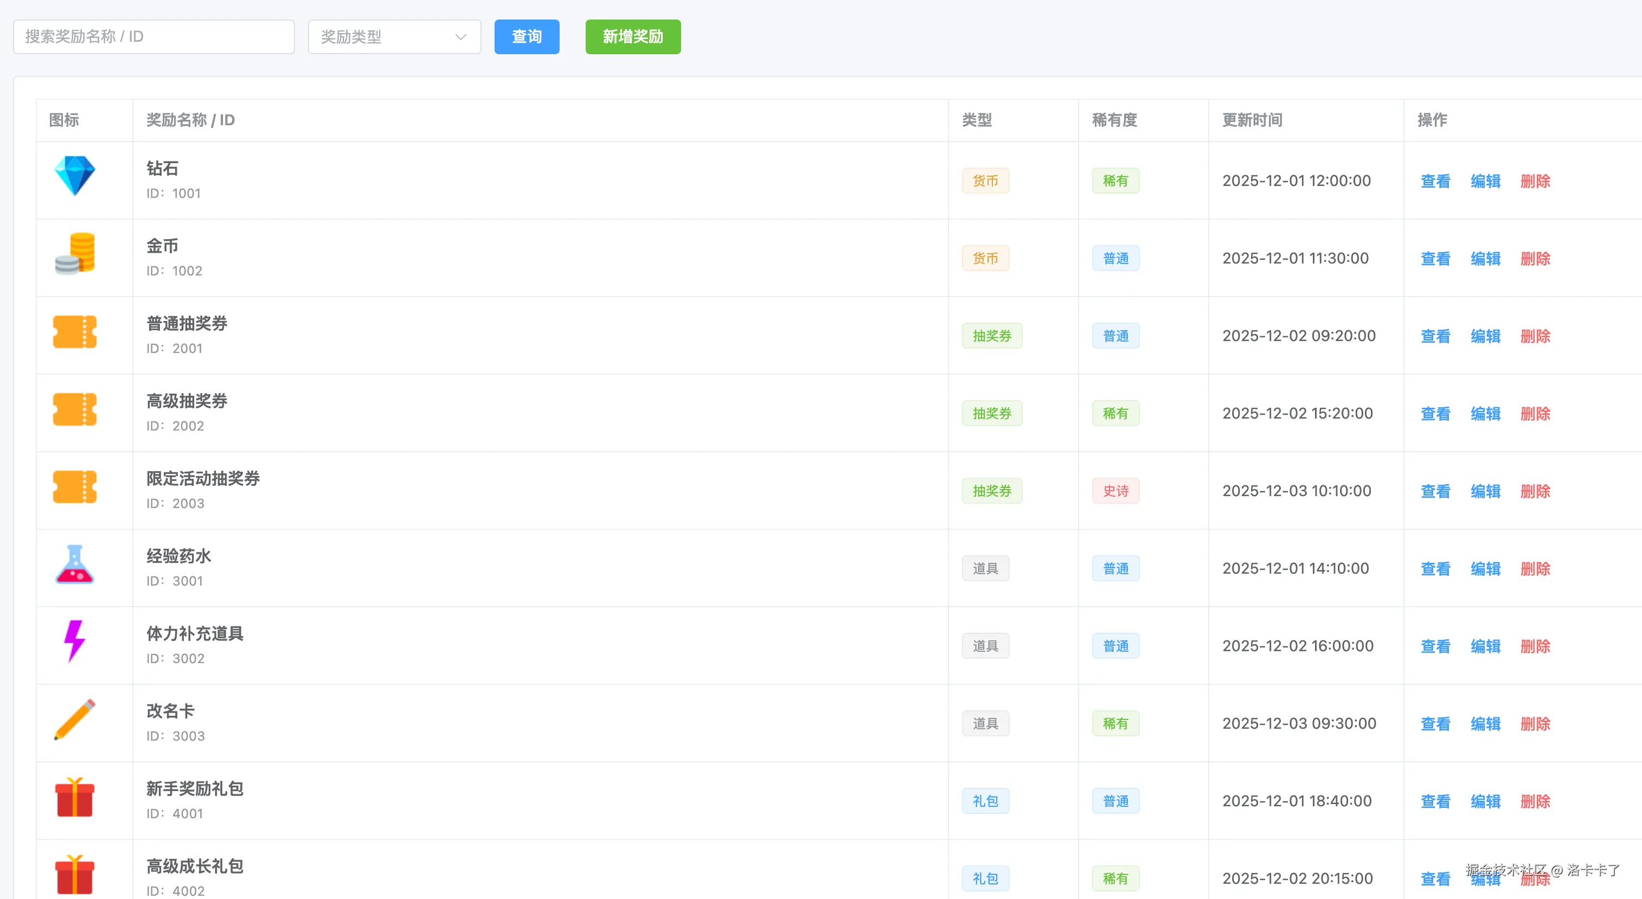
Task: Click the chevron arrow in 奖励类型 selector
Action: (x=460, y=37)
